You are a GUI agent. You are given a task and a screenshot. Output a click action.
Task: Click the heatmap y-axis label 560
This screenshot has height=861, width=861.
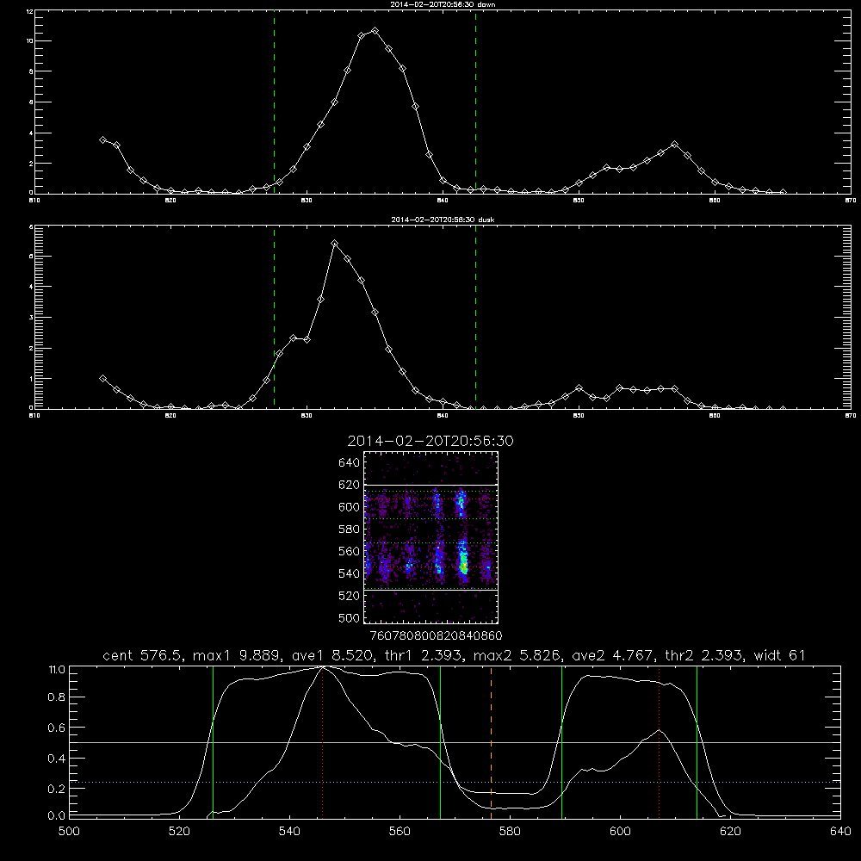(350, 551)
